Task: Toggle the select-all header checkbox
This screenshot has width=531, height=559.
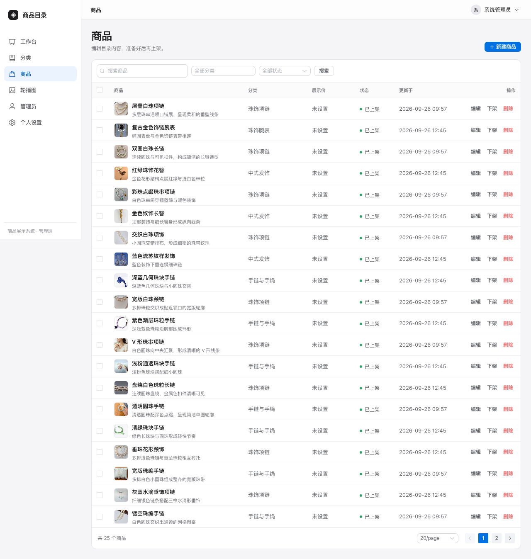Action: coord(100,90)
